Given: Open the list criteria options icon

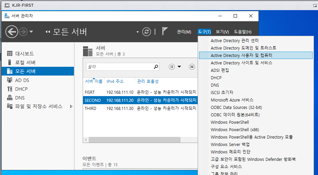Looking at the screenshot, I should [172, 67].
